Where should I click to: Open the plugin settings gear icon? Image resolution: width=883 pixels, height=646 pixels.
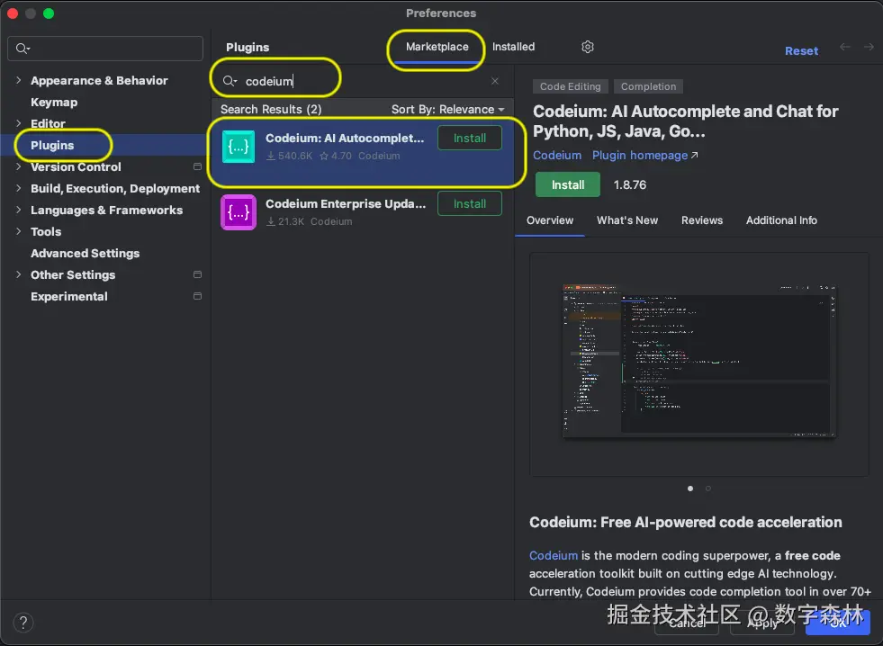tap(588, 46)
